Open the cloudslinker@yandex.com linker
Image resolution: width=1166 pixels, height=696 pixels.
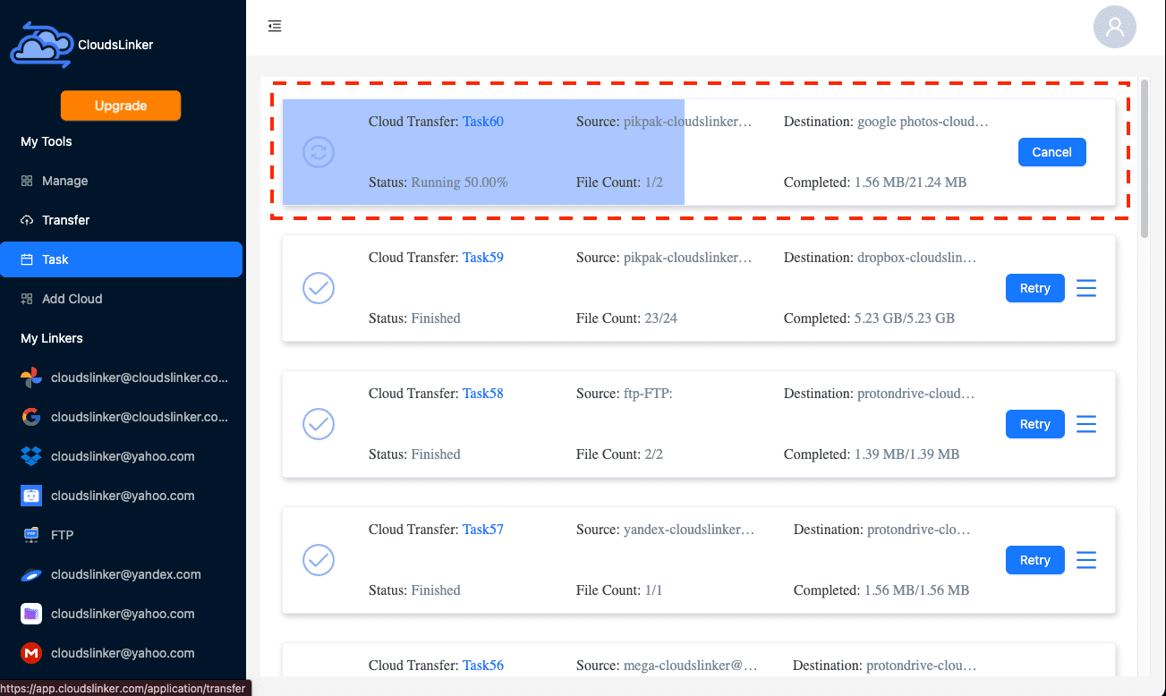pos(121,574)
